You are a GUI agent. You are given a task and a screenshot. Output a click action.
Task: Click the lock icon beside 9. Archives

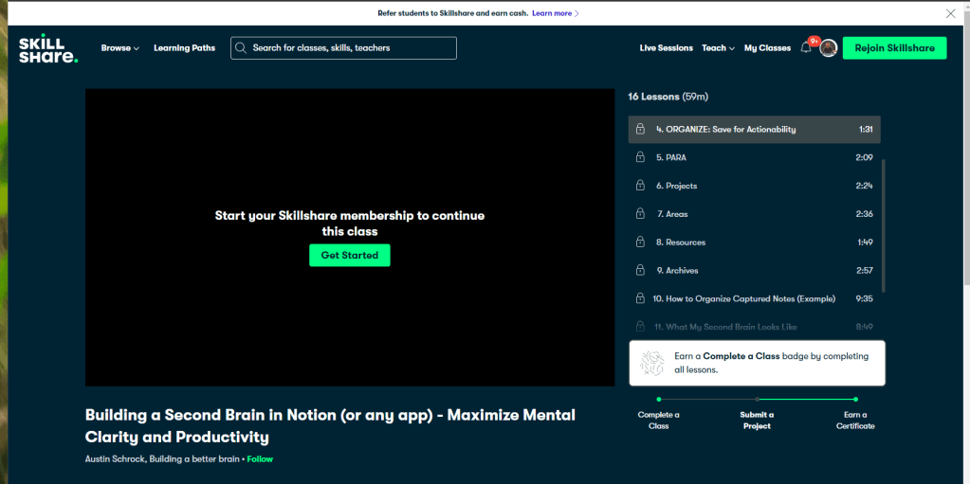pos(640,271)
